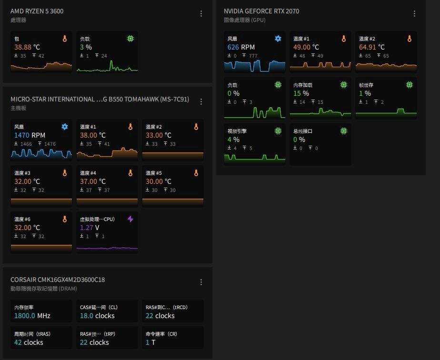This screenshot has width=440, height=360.
Task: Open the B550 Tomahawk motherboard options menu
Action: click(x=201, y=102)
